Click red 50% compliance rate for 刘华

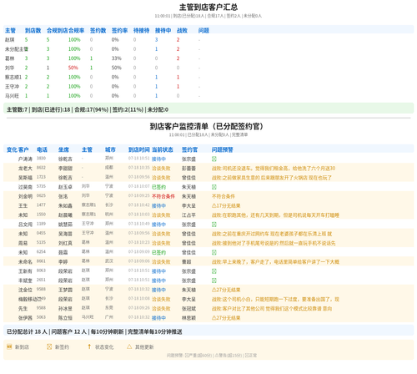pyautogui.click(x=73, y=68)
